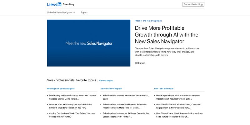Open AI-Powered Sales Best Practices article
The image size is (250, 125).
(x=124, y=106)
